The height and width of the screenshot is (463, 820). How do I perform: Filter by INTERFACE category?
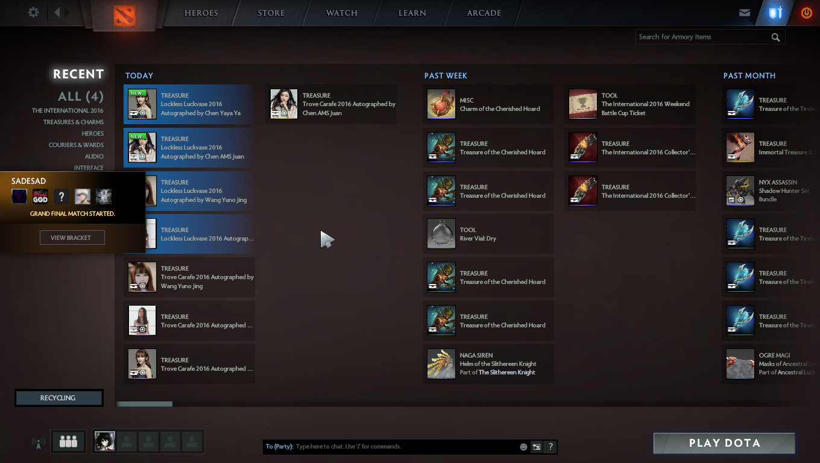[x=89, y=168]
